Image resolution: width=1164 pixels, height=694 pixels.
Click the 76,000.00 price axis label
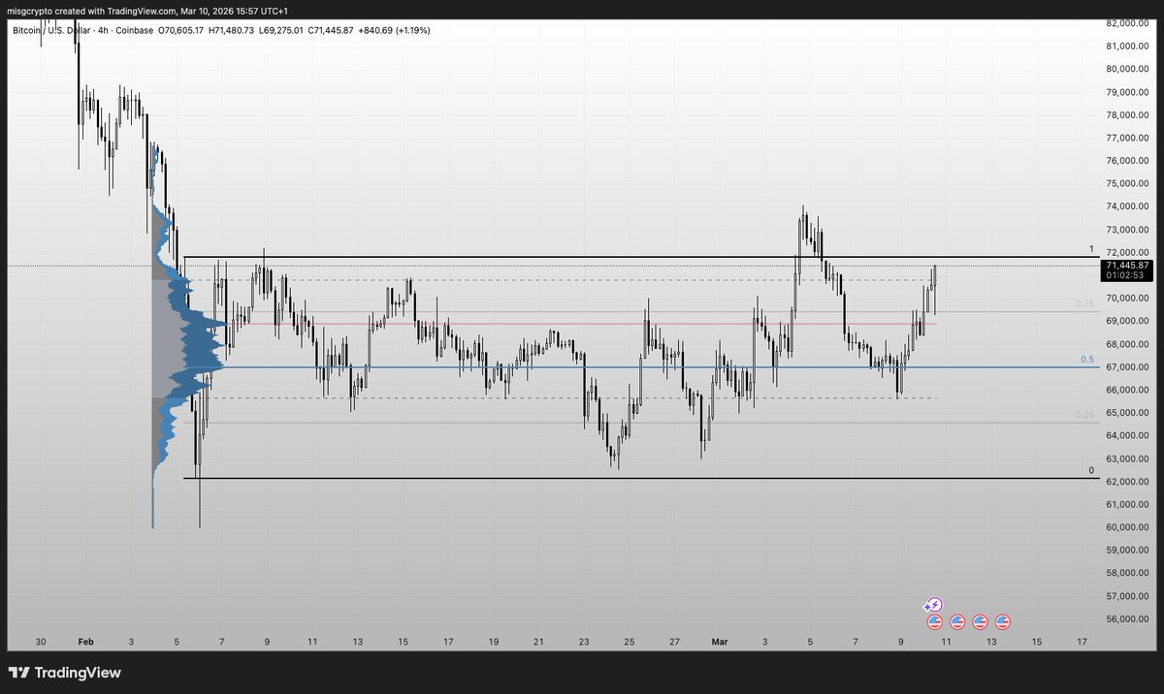coord(1128,161)
